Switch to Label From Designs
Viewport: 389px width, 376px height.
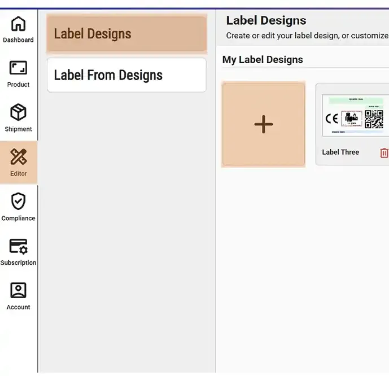click(x=126, y=75)
